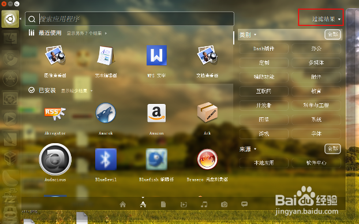Expand 显示另外 2 个结果 for recent apps
The width and height of the screenshot is (359, 224).
pyautogui.click(x=87, y=33)
